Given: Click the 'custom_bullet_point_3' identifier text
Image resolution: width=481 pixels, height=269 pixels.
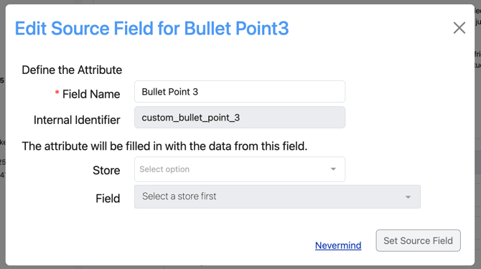Looking at the screenshot, I should tap(191, 118).
